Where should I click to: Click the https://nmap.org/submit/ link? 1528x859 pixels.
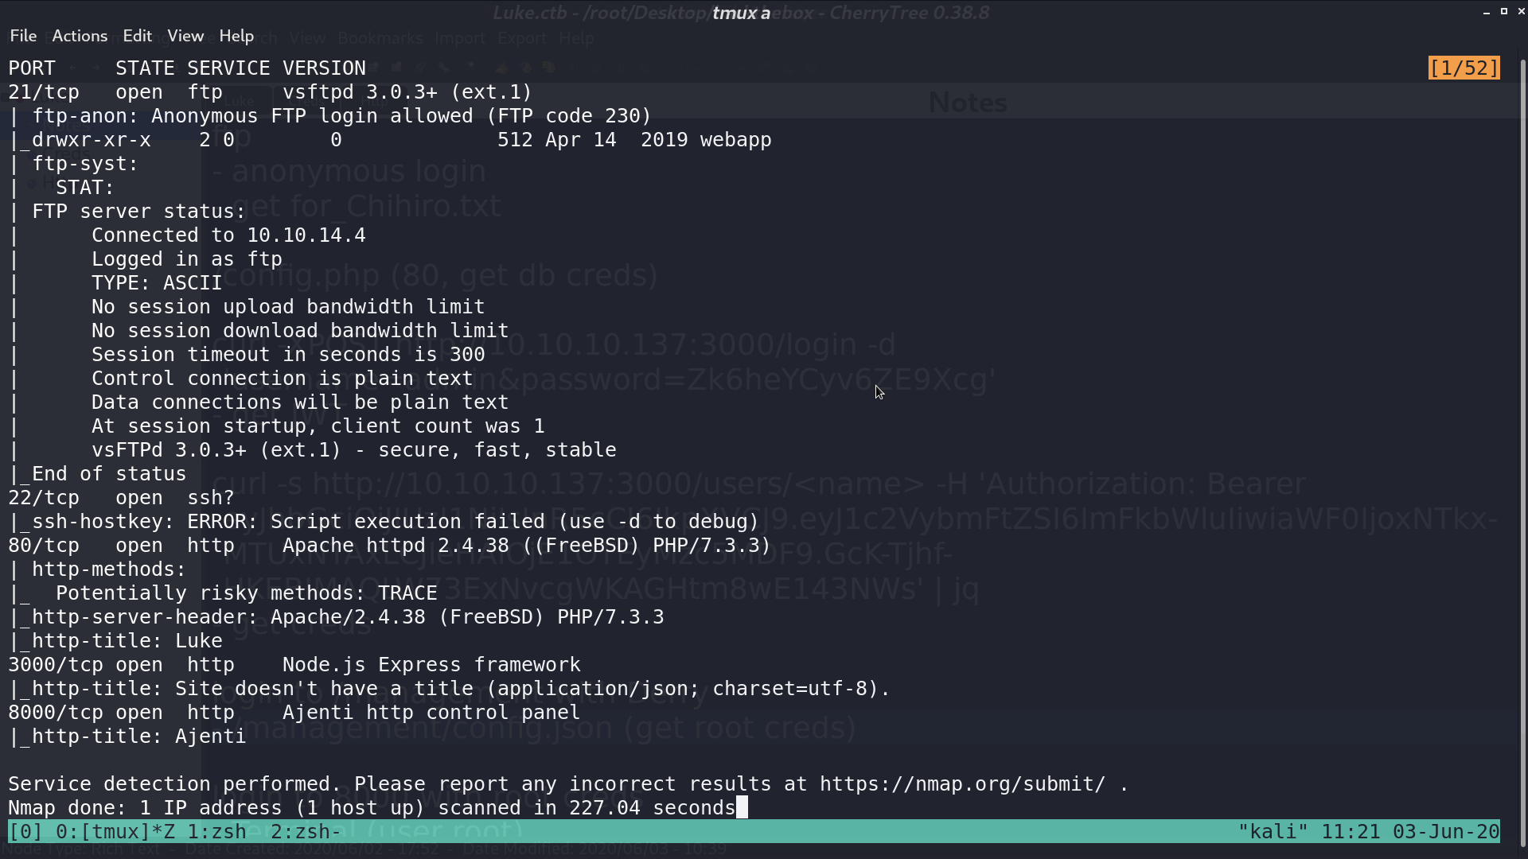(963, 784)
